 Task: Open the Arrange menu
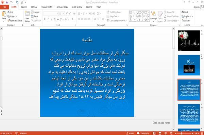pos(153,16)
